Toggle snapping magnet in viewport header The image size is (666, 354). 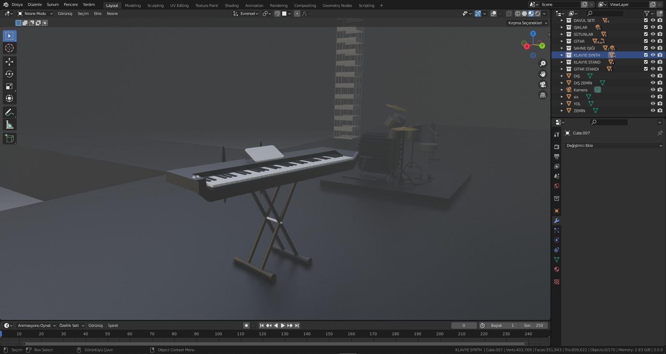(x=277, y=14)
